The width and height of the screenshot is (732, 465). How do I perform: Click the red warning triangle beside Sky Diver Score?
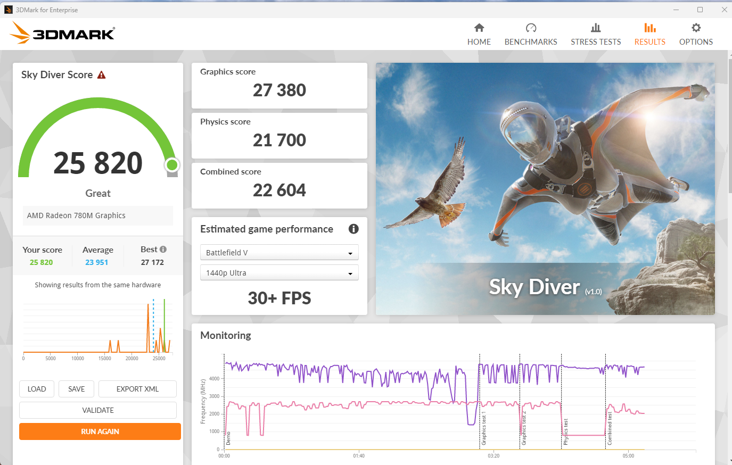pyautogui.click(x=101, y=75)
